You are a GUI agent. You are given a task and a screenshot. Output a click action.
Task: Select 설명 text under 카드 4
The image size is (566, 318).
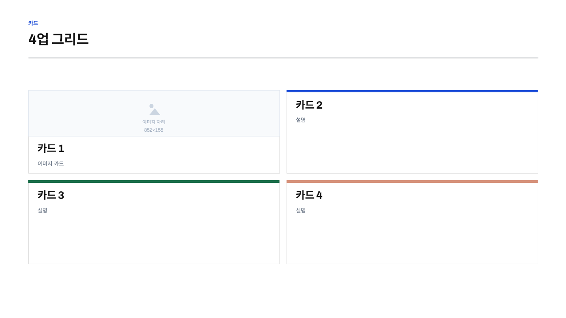pos(301,210)
